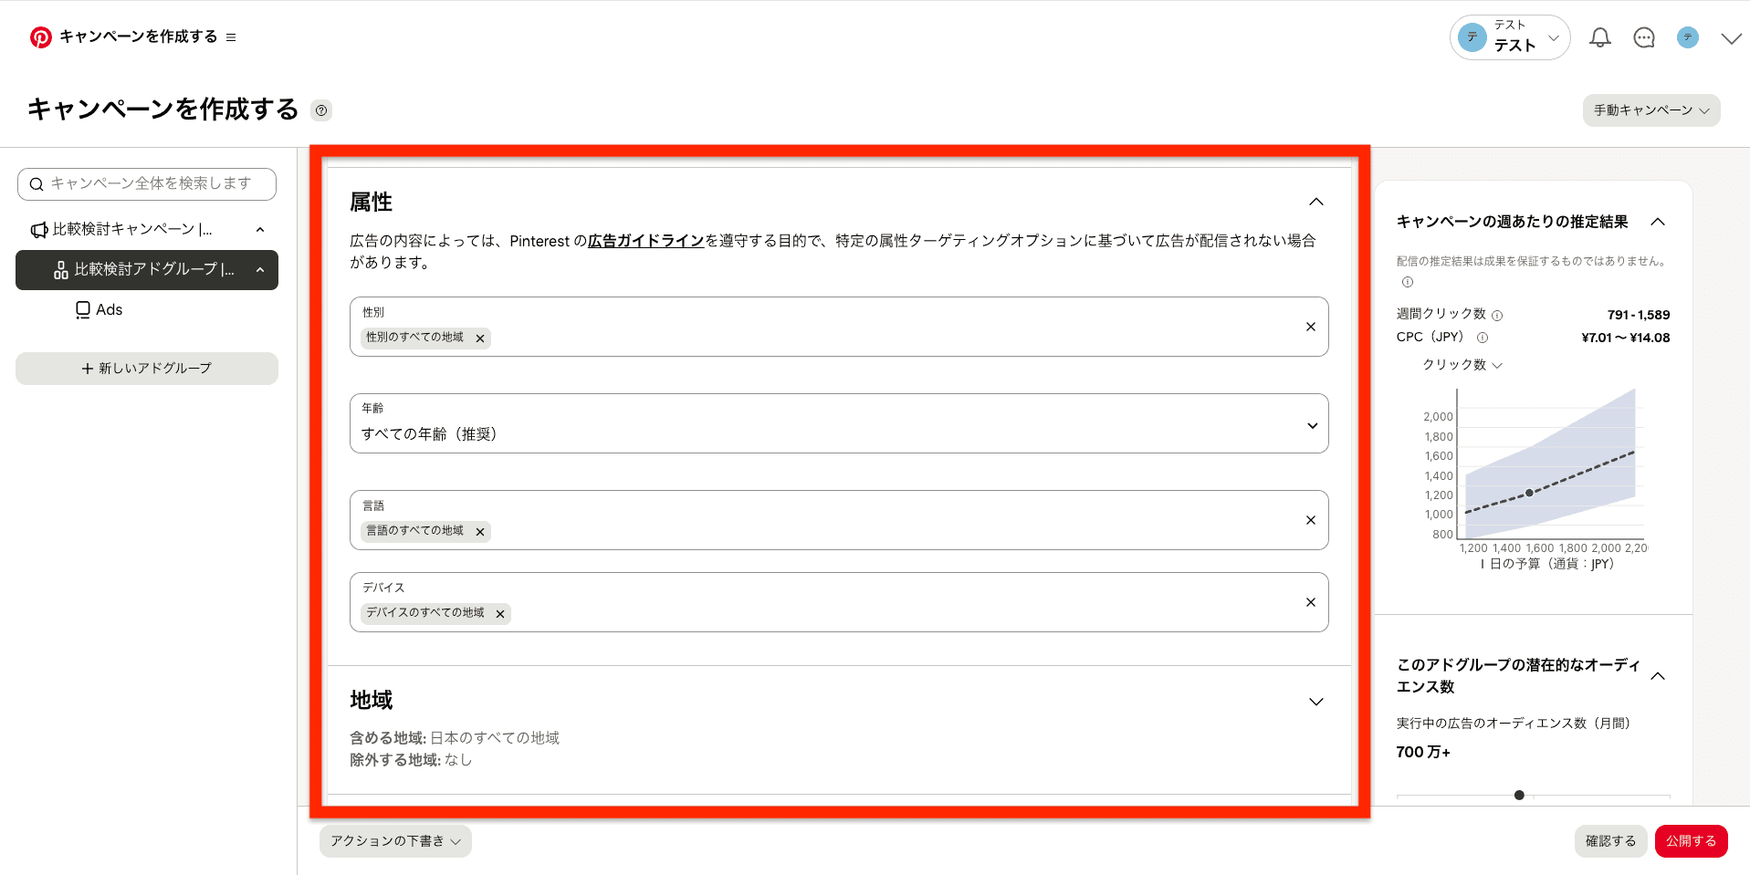This screenshot has width=1750, height=875.
Task: Click the red 公開する button
Action: pos(1691,841)
